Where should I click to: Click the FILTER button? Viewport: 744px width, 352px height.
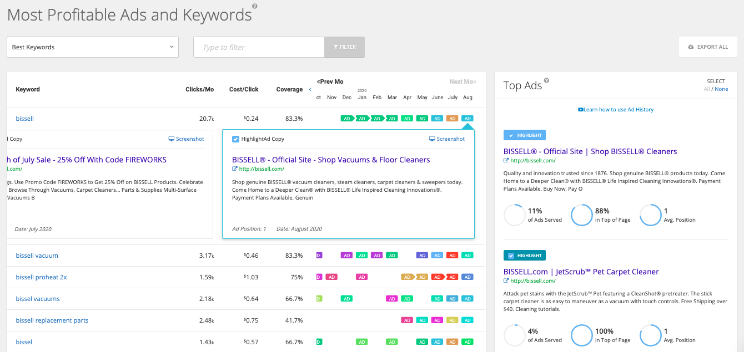pos(345,47)
